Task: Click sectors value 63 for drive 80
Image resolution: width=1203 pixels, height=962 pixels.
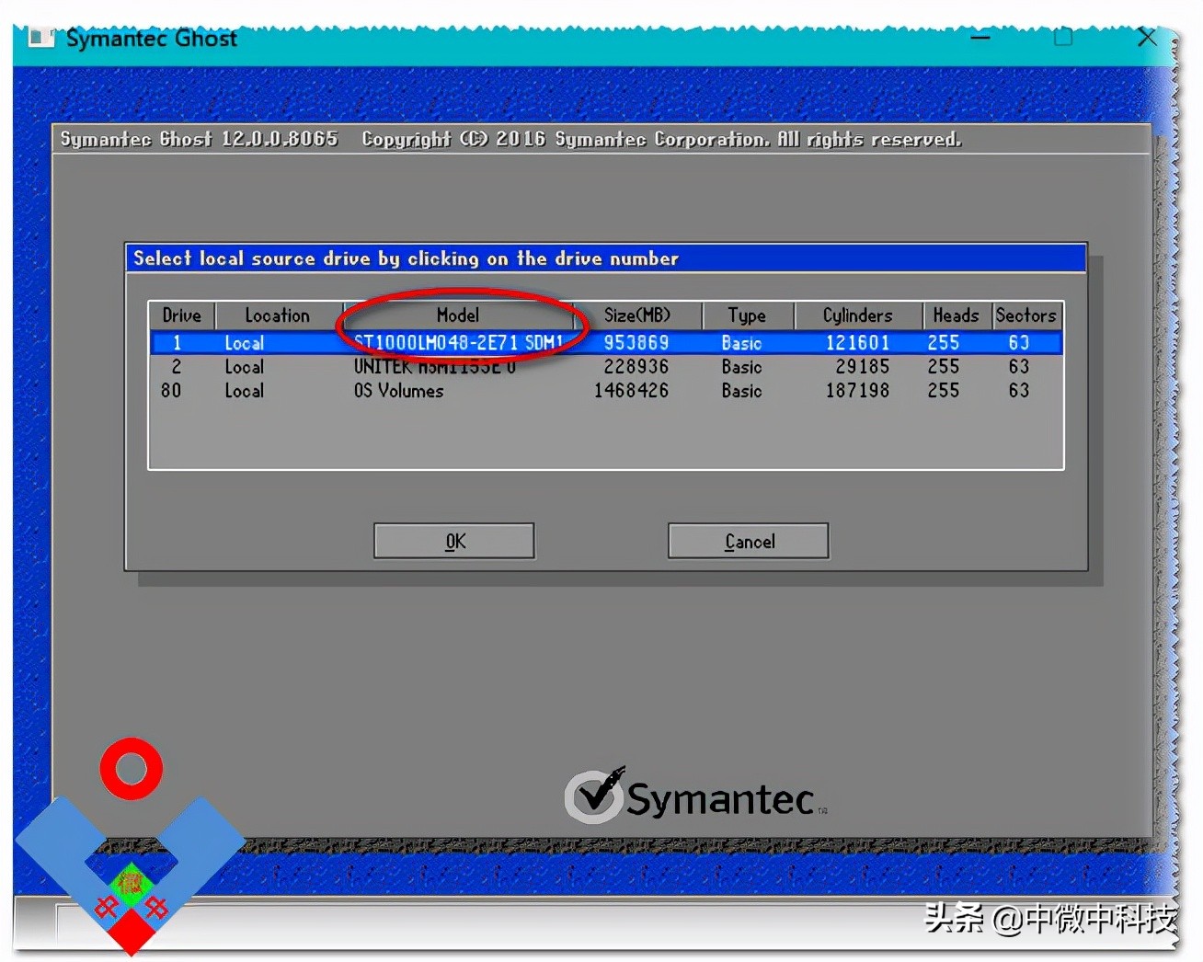Action: pyautogui.click(x=1019, y=391)
